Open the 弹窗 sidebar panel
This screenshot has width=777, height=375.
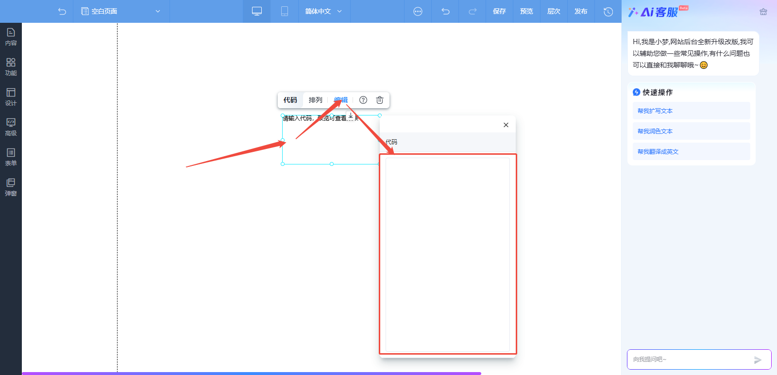[x=11, y=188]
